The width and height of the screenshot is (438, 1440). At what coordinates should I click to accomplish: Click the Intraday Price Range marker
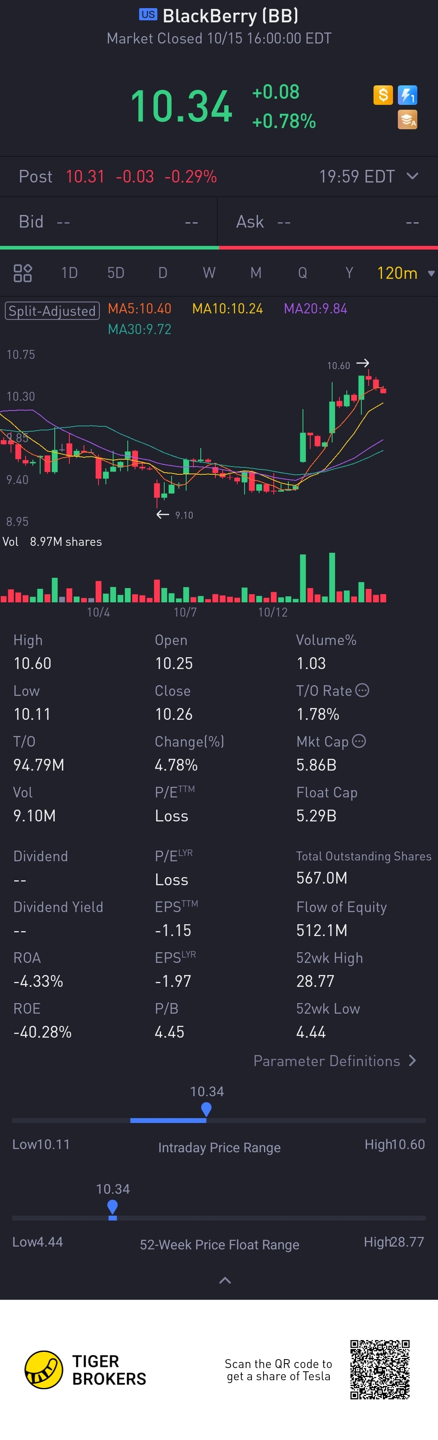pos(206,1108)
